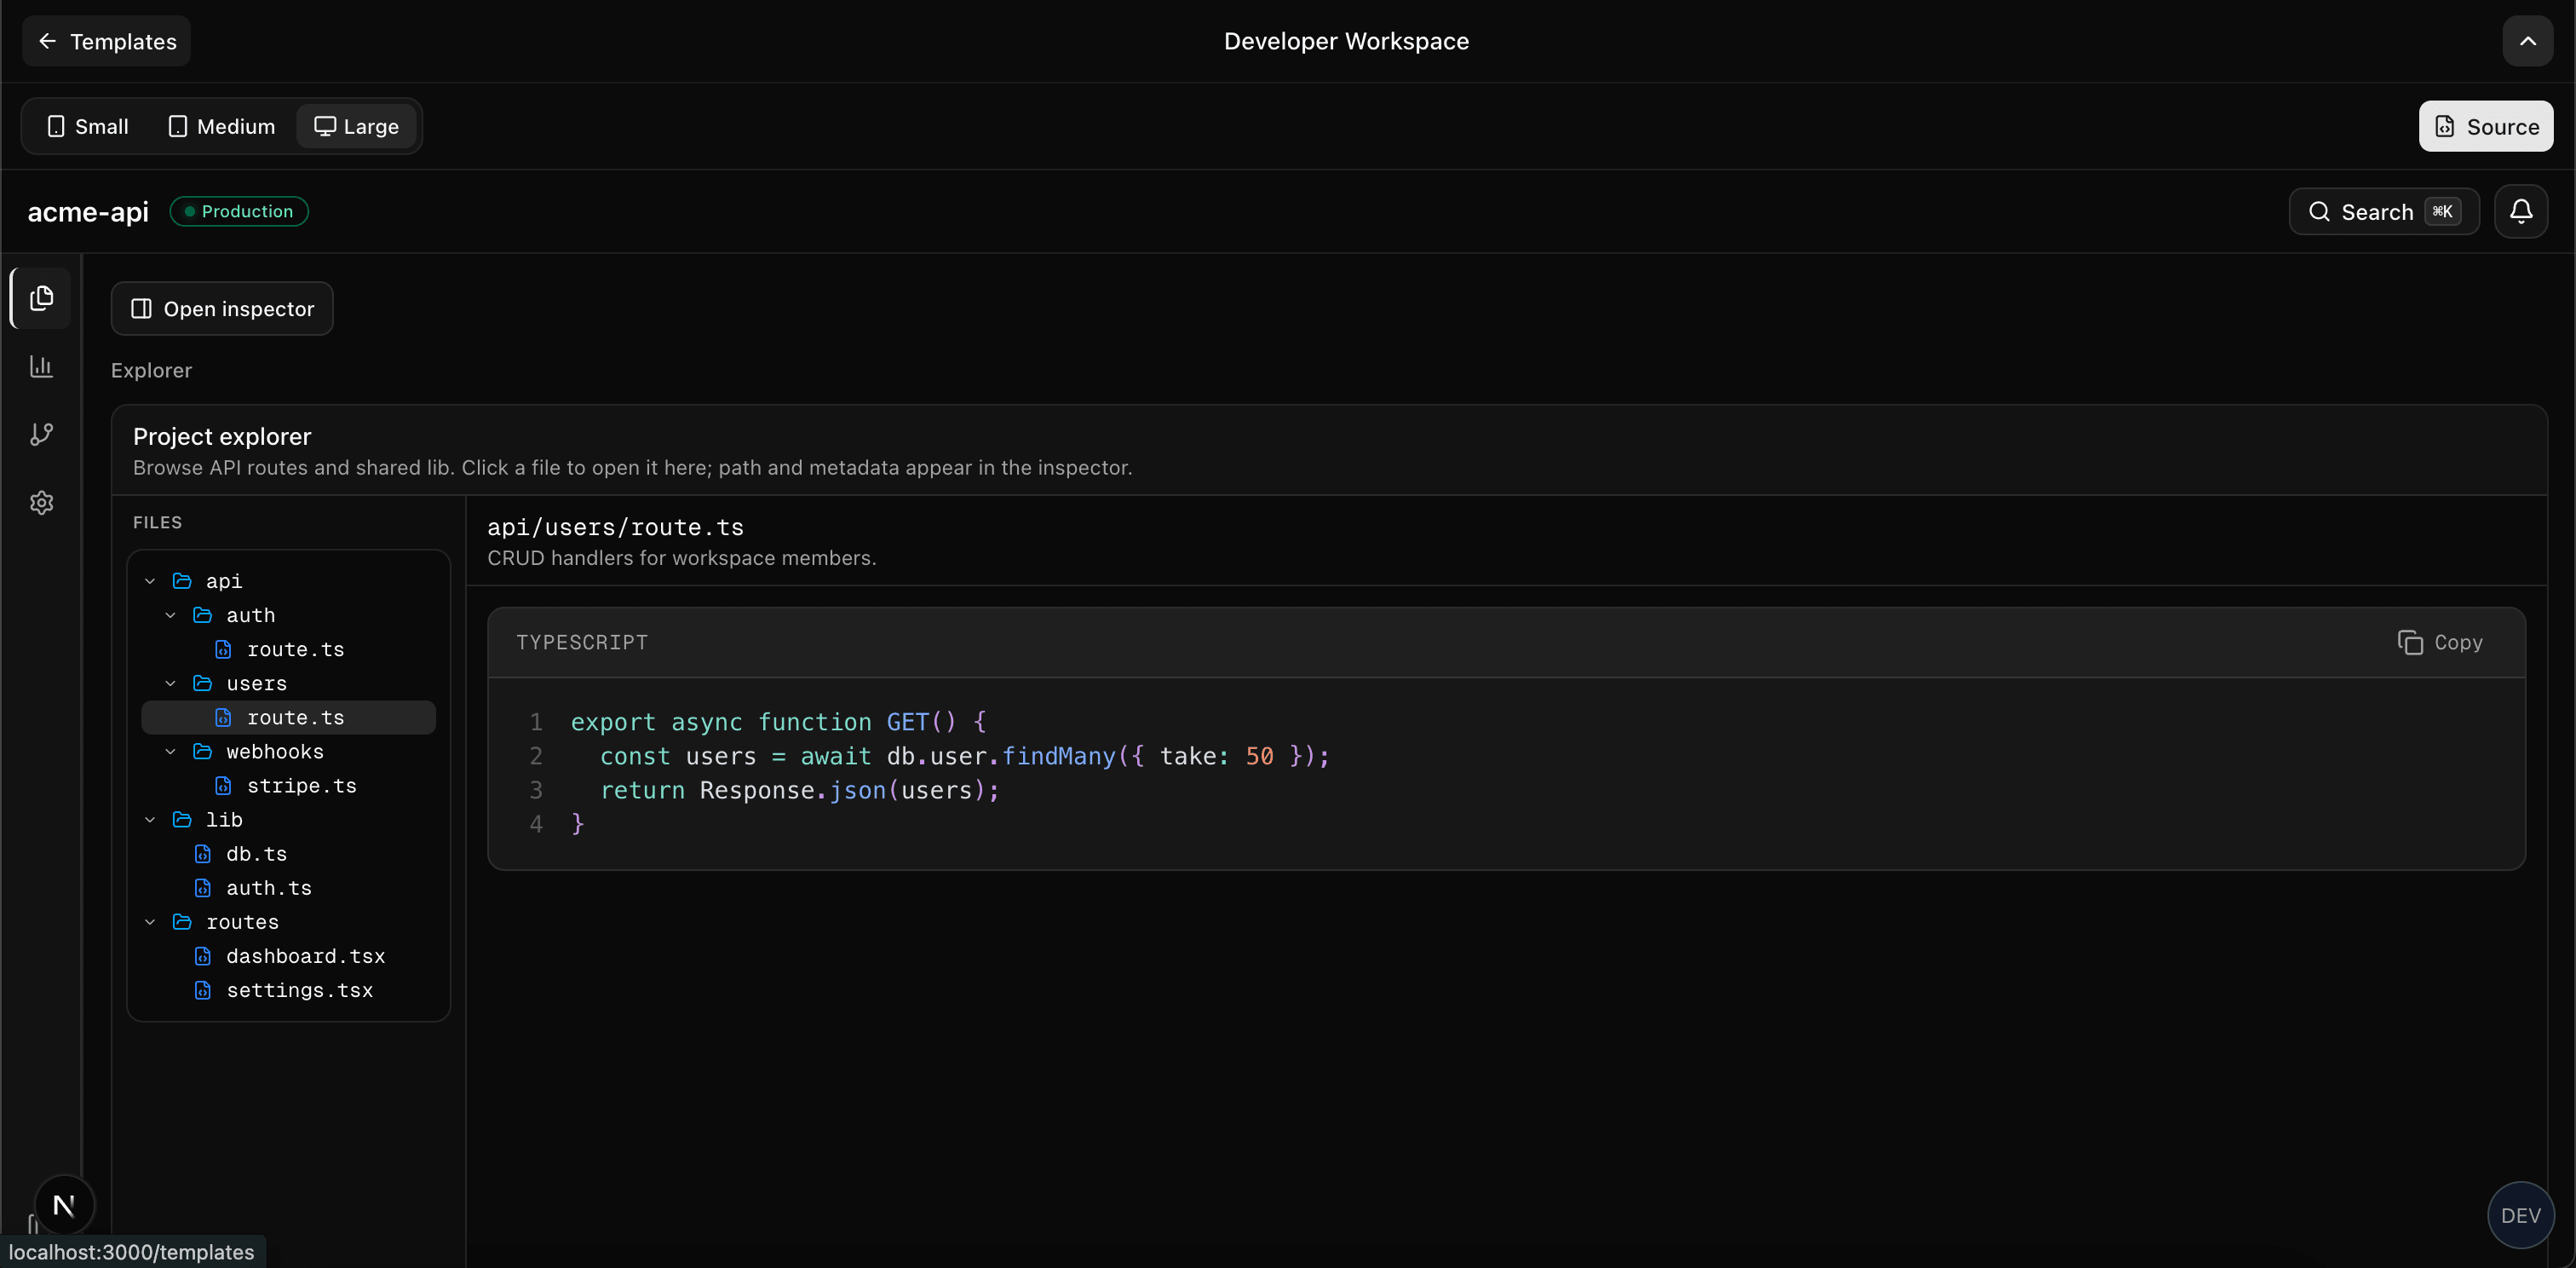Collapse the lib folder chevron
This screenshot has width=2576, height=1268.
pyautogui.click(x=150, y=819)
